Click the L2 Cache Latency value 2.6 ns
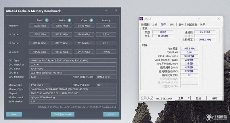This screenshot has height=123, width=230. point(106,43)
